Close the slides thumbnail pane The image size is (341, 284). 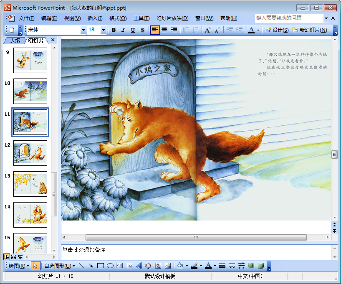53,40
